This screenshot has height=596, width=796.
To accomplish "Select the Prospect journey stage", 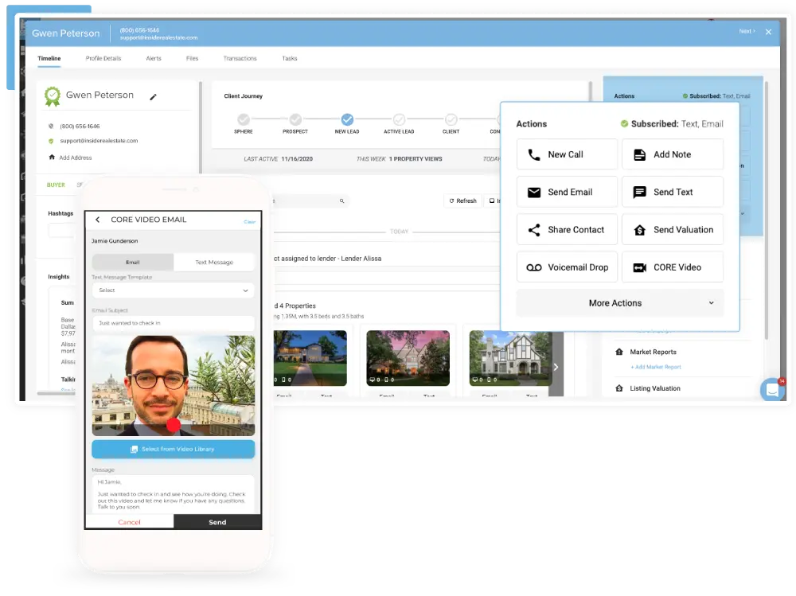I will [295, 119].
